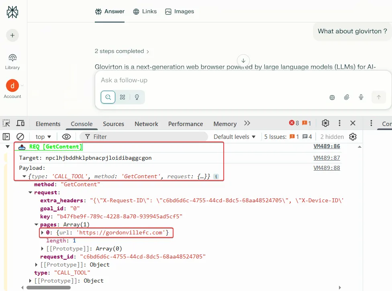Expand the '2 steps completed' details
The image size is (392, 291).
pyautogui.click(x=122, y=51)
